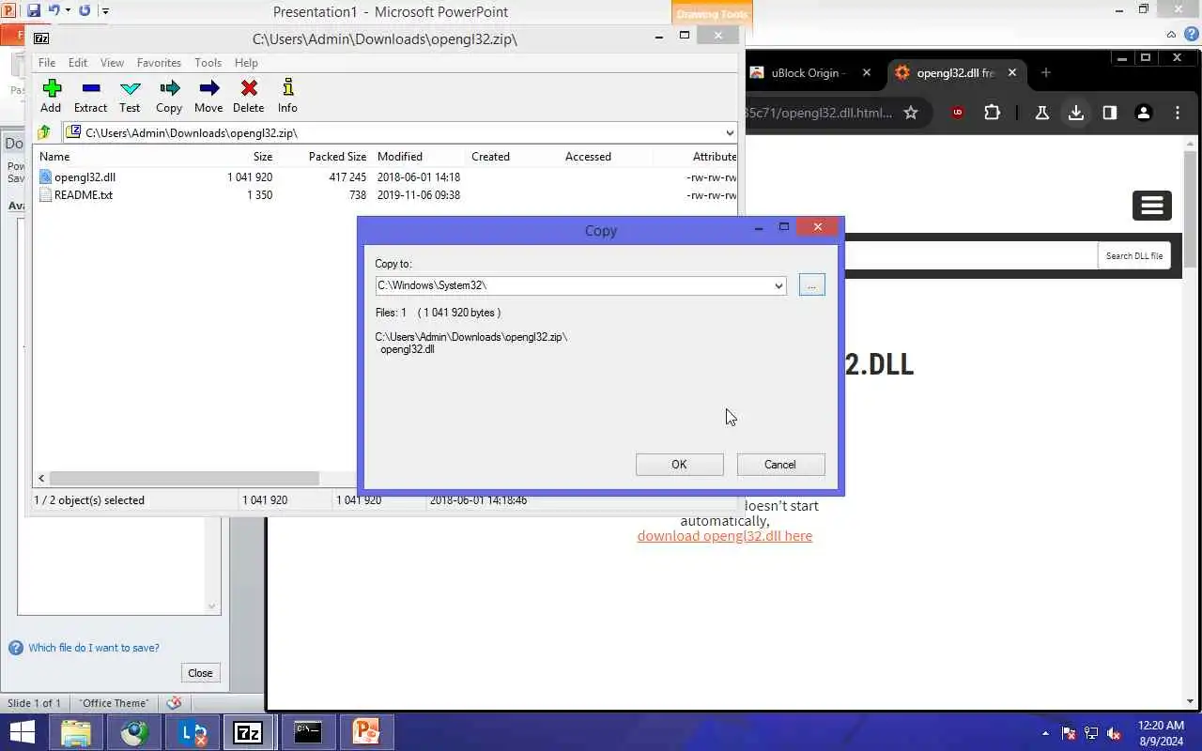Click the Move toolbar icon

coord(208,96)
